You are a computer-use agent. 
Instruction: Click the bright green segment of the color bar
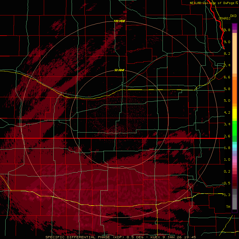[x=234, y=128]
